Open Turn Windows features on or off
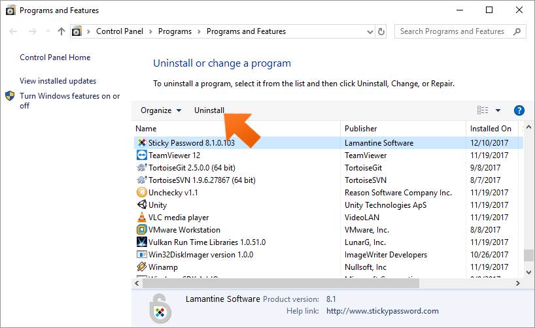Image resolution: width=535 pixels, height=328 pixels. [69, 101]
